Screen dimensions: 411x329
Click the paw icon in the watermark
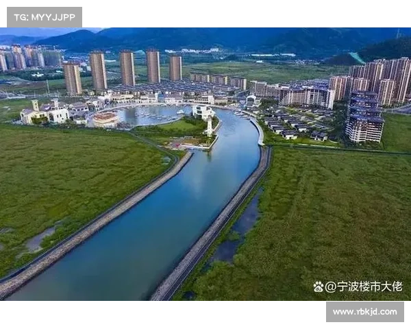click(318, 287)
